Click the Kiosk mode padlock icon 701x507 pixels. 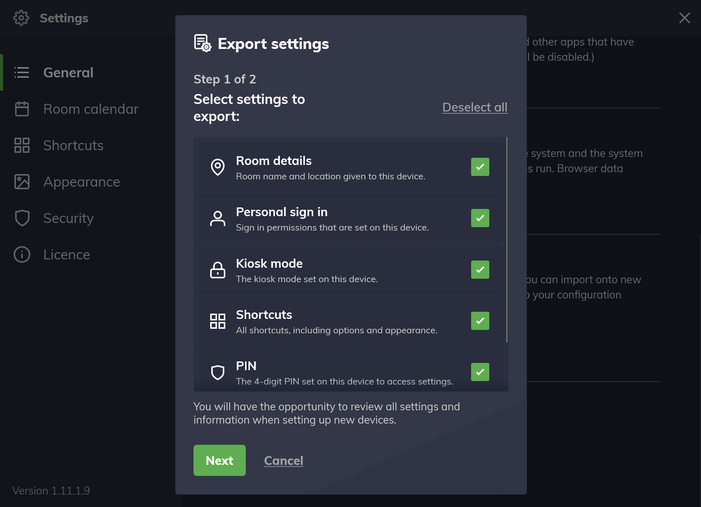[217, 270]
